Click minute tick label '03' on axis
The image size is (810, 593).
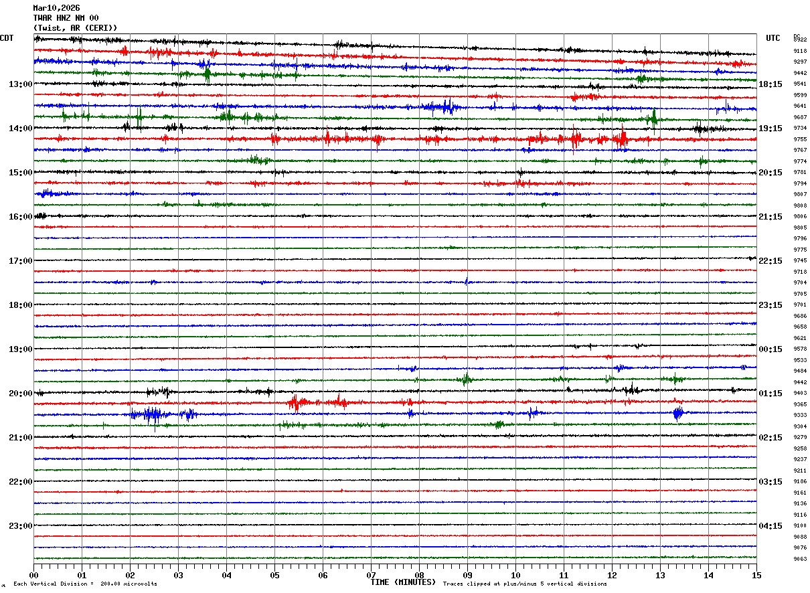pos(178,575)
